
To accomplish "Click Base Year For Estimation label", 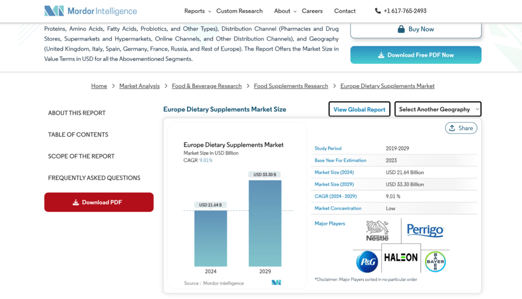I will (x=340, y=160).
